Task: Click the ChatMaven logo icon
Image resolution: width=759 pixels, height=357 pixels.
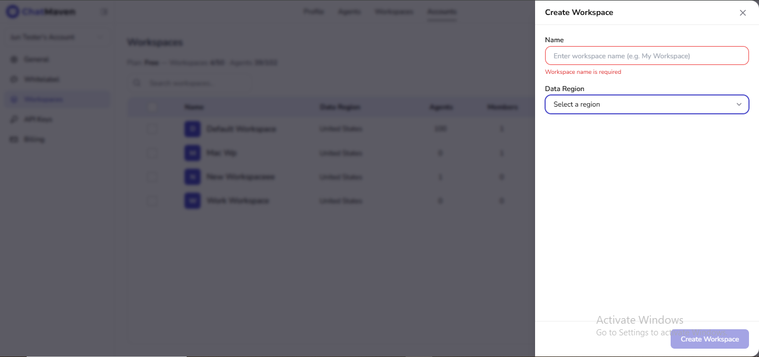Action: [12, 11]
